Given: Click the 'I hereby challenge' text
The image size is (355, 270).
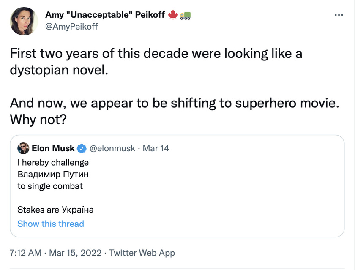Looking at the screenshot, I should (x=53, y=163).
